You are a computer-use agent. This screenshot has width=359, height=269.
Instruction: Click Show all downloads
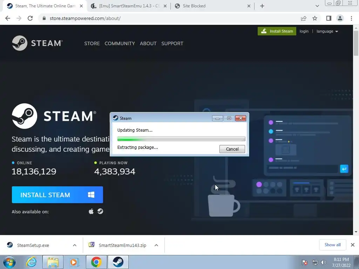(x=332, y=245)
